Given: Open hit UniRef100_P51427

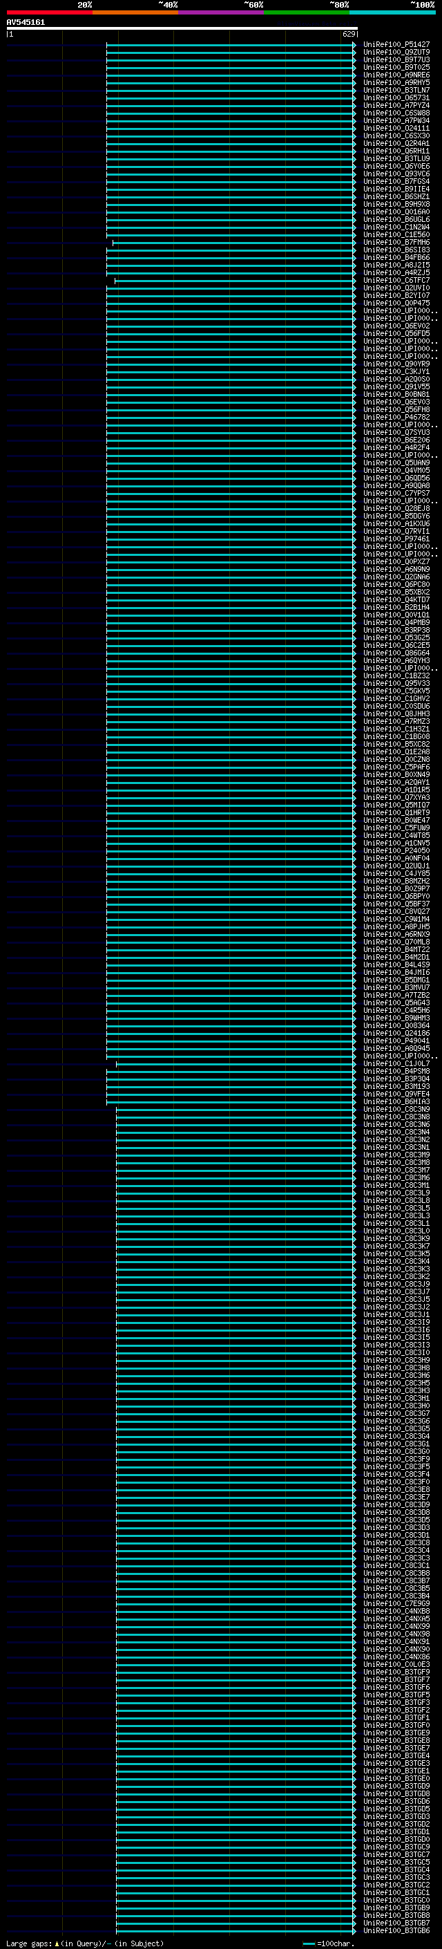Looking at the screenshot, I should [396, 45].
